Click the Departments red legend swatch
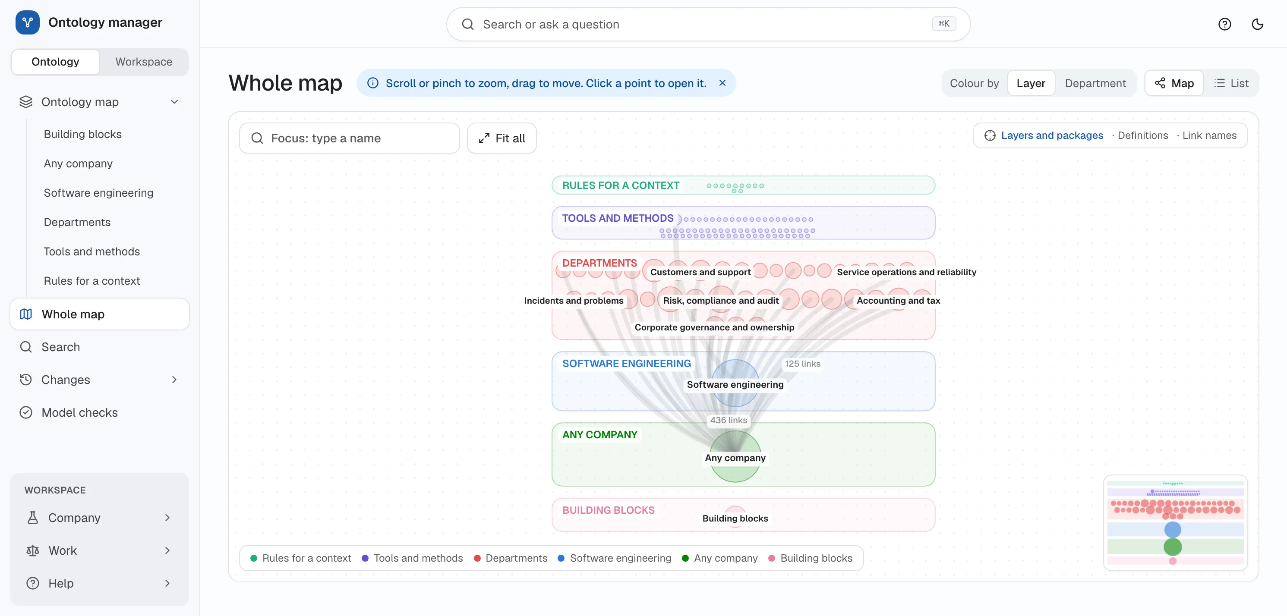Image resolution: width=1287 pixels, height=616 pixels. pyautogui.click(x=477, y=558)
